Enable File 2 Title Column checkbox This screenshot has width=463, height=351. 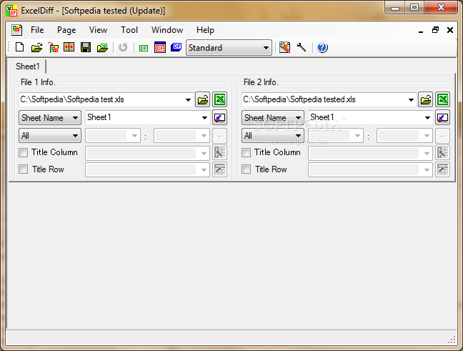(x=247, y=152)
